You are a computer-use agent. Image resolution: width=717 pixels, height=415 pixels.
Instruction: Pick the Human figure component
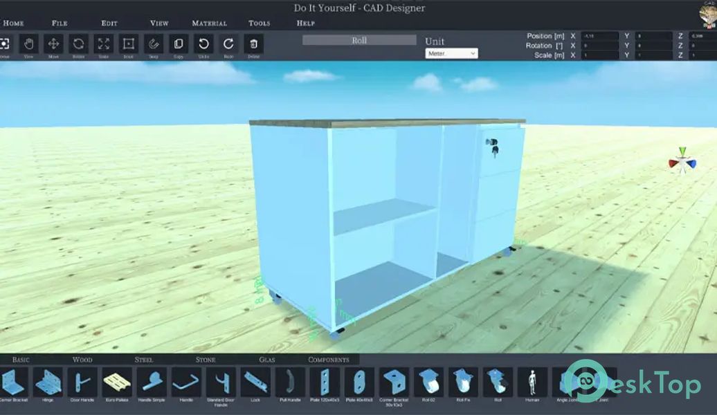tap(532, 382)
